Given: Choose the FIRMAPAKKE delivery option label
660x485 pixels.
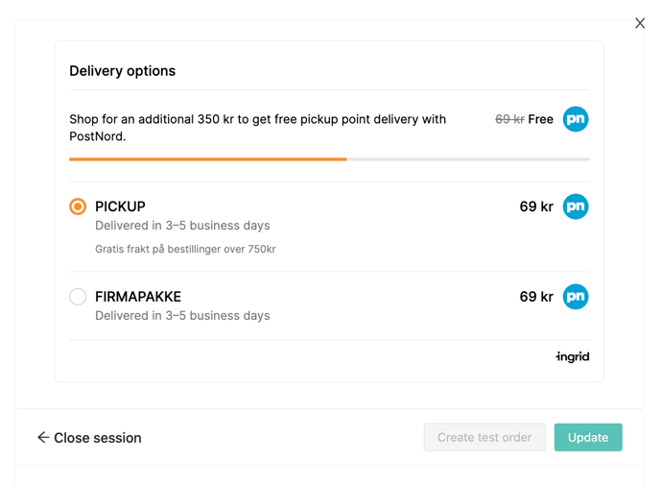Looking at the screenshot, I should (x=138, y=297).
